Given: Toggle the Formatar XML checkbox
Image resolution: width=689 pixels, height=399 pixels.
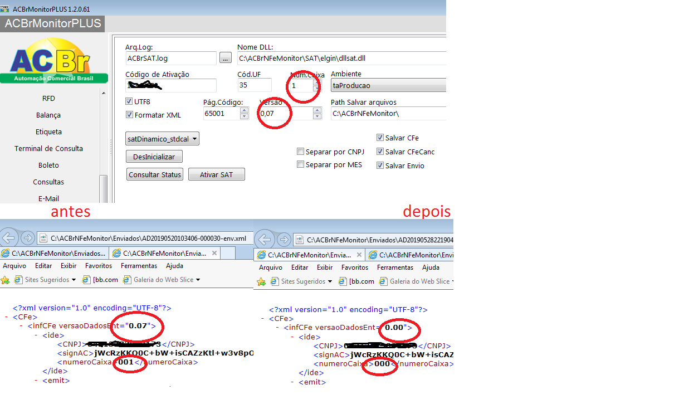Looking at the screenshot, I should 130,115.
